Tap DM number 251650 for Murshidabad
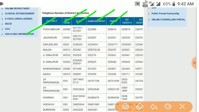Viewport: 199px width, 112px height. point(77,69)
